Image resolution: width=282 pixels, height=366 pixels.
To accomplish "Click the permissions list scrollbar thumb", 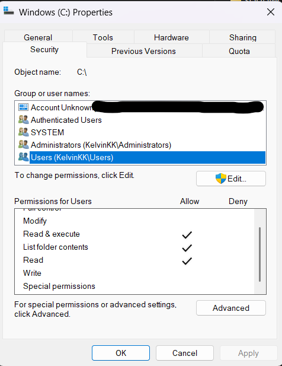I will tap(259, 254).
